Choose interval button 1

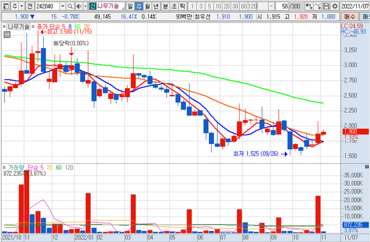coord(192,6)
